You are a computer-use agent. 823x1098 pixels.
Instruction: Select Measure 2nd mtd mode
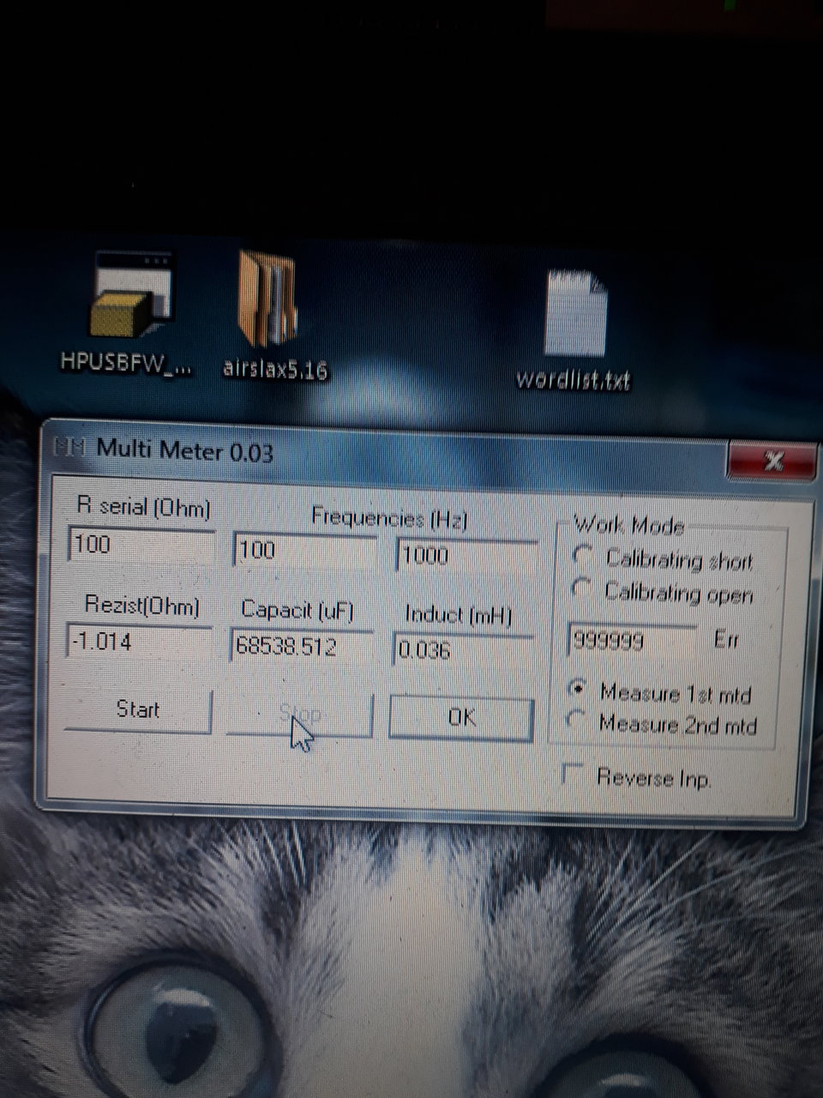pos(577,721)
